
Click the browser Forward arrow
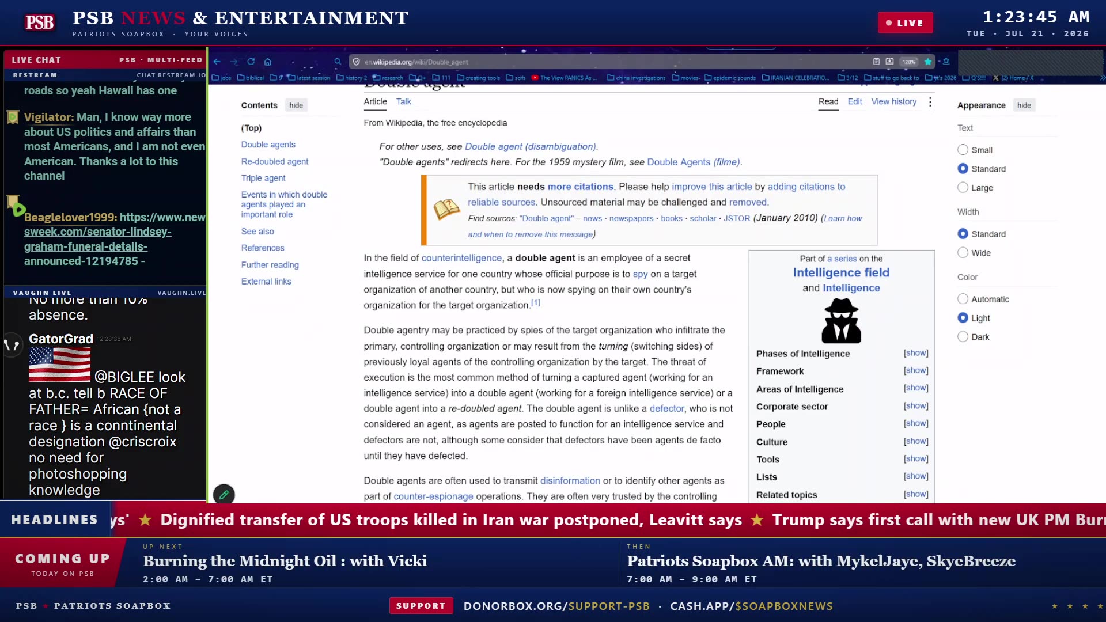click(x=234, y=62)
